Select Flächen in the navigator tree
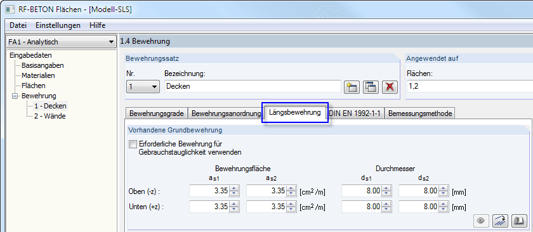 (x=33, y=86)
